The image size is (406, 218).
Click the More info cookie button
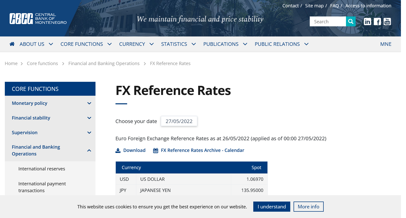(308, 207)
